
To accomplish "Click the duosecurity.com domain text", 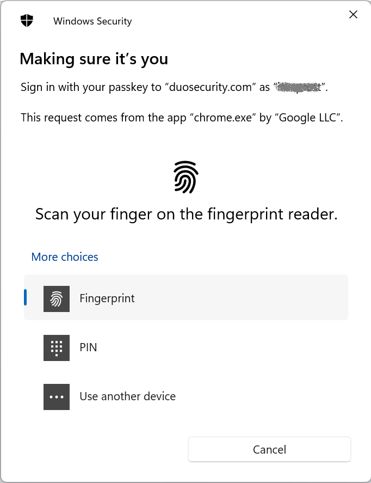I will point(211,87).
